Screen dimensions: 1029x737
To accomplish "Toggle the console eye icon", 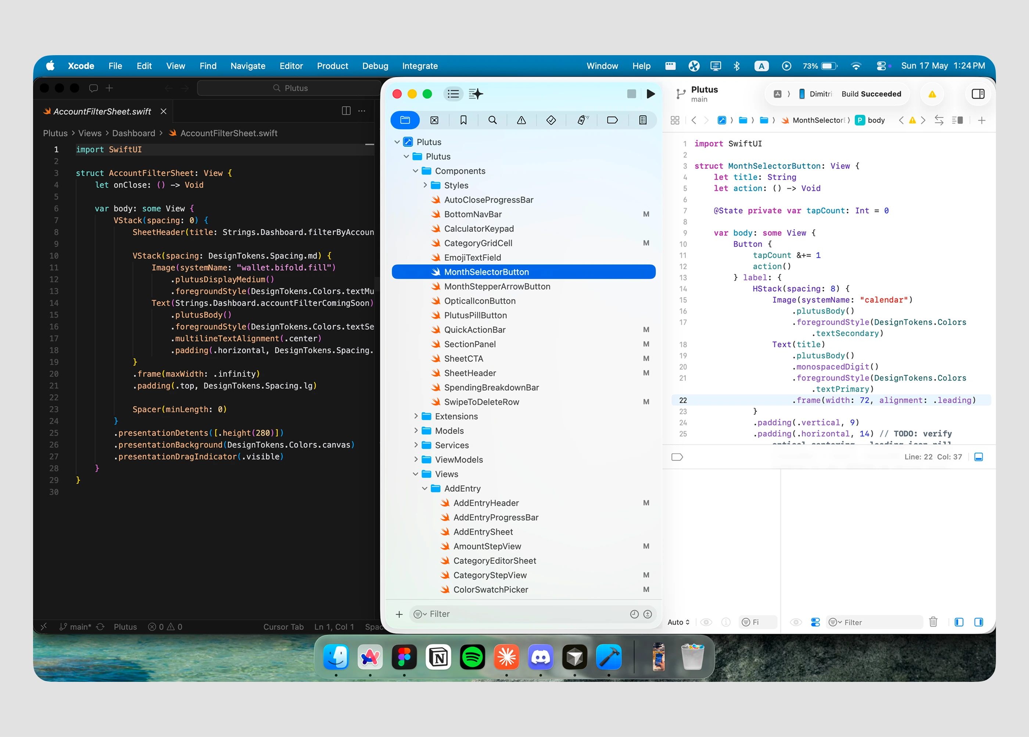I will click(795, 622).
